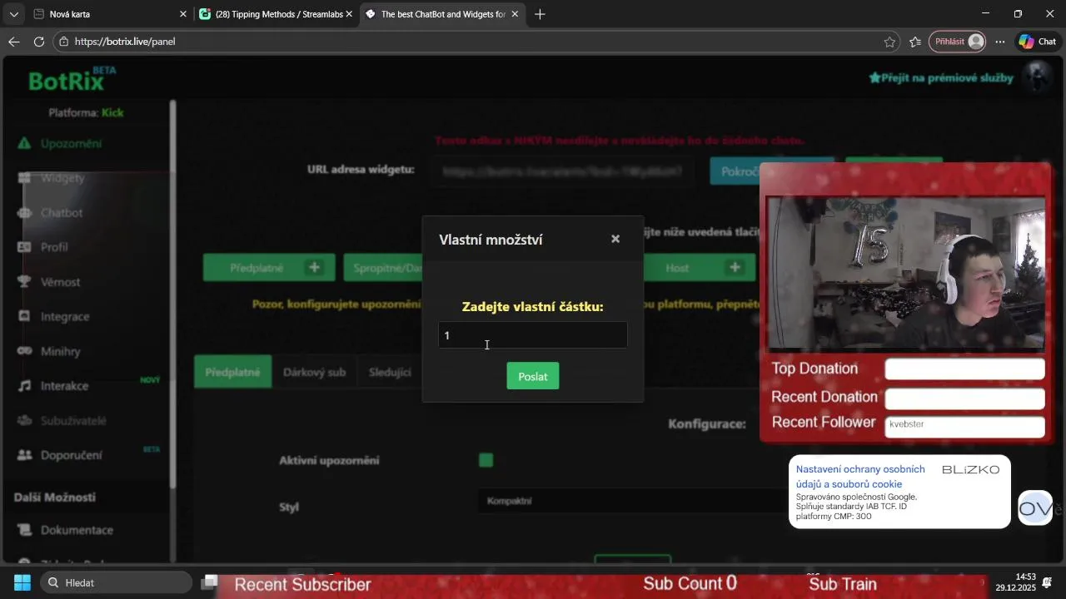The width and height of the screenshot is (1066, 599).
Task: Click the browser back arrow
Action: 14,42
